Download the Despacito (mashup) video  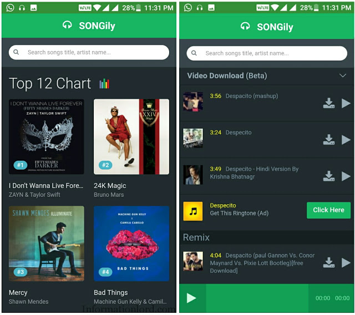coord(328,103)
